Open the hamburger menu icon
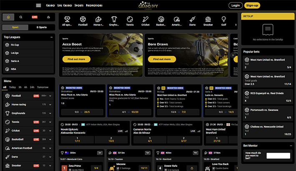 click(38, 5)
